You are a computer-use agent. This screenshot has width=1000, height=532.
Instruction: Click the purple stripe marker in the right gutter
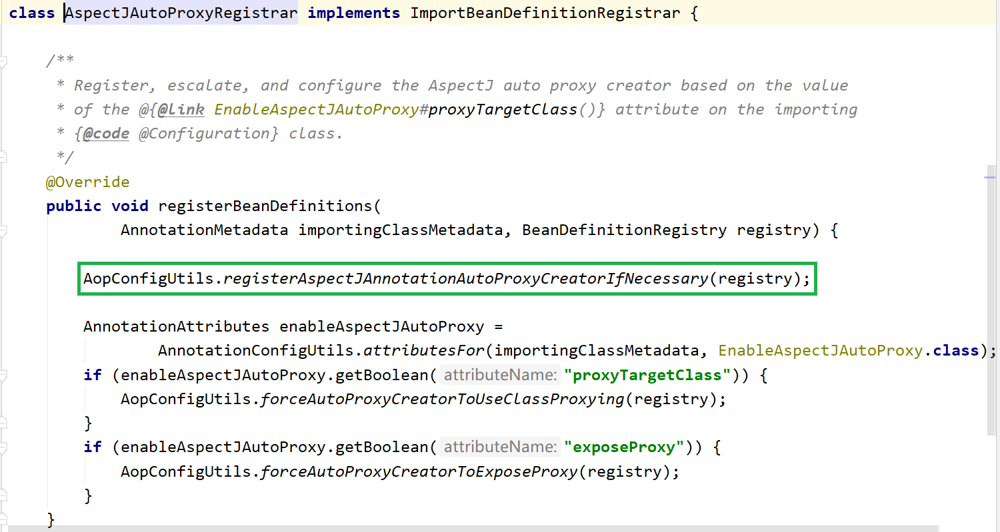[x=989, y=178]
